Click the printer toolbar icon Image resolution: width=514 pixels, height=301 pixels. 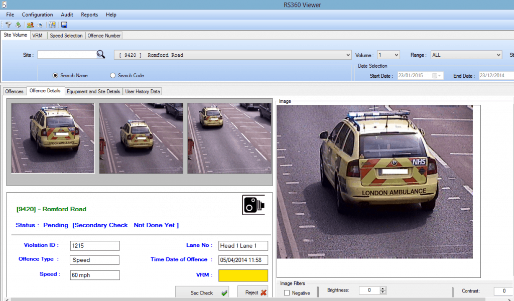coord(40,25)
